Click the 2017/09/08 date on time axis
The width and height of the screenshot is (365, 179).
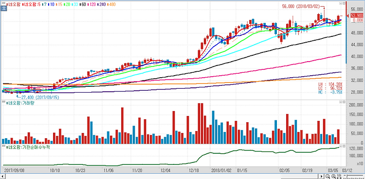pyautogui.click(x=14, y=170)
